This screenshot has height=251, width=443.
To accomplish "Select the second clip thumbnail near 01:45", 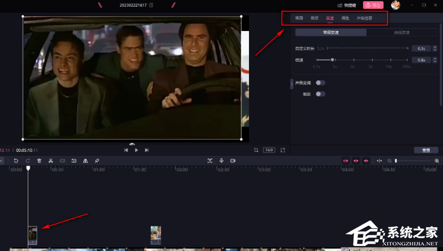I will pyautogui.click(x=156, y=235).
